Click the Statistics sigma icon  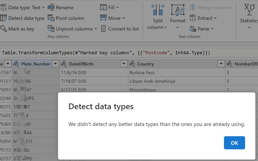249,10
